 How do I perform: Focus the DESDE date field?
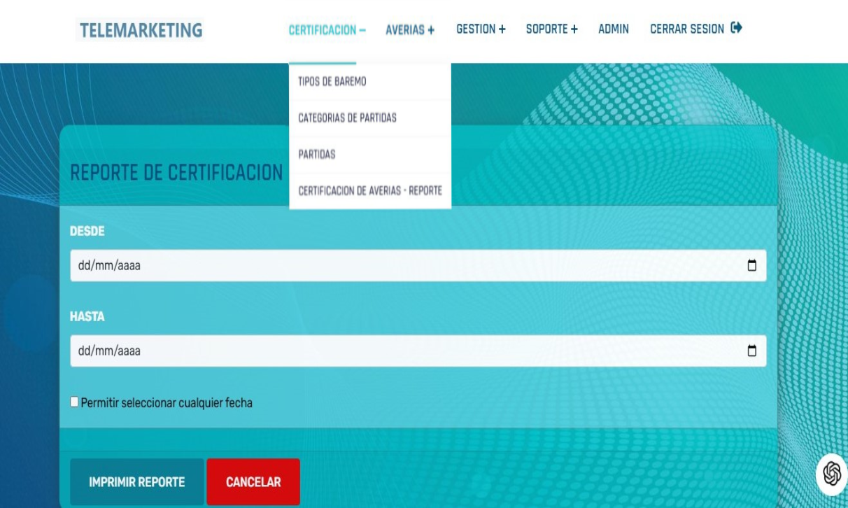[418, 266]
